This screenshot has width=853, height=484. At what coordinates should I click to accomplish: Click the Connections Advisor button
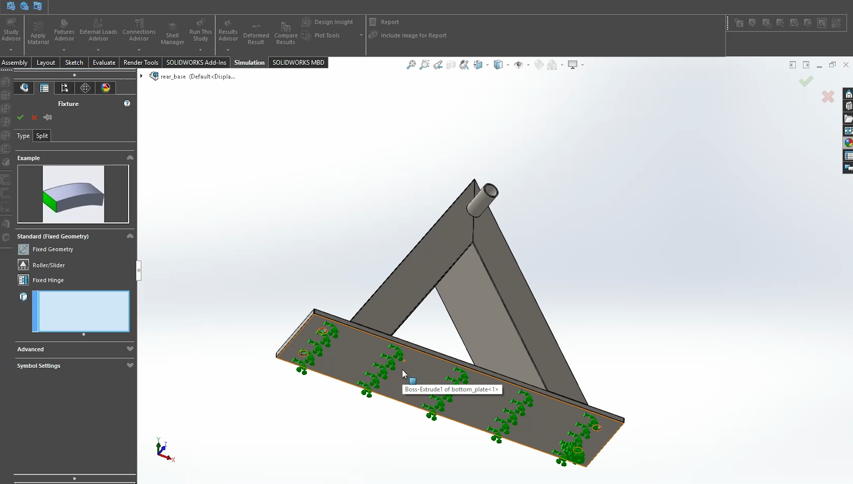139,30
